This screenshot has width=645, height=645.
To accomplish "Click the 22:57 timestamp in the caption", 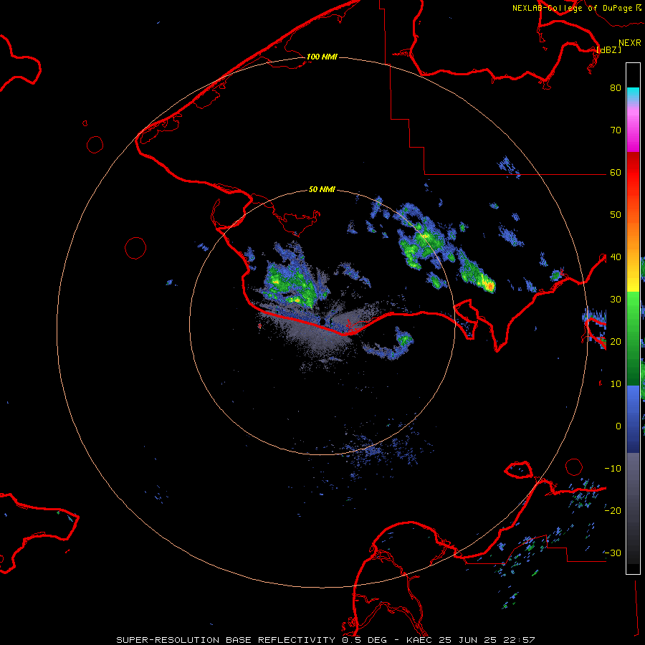I will tap(520, 640).
